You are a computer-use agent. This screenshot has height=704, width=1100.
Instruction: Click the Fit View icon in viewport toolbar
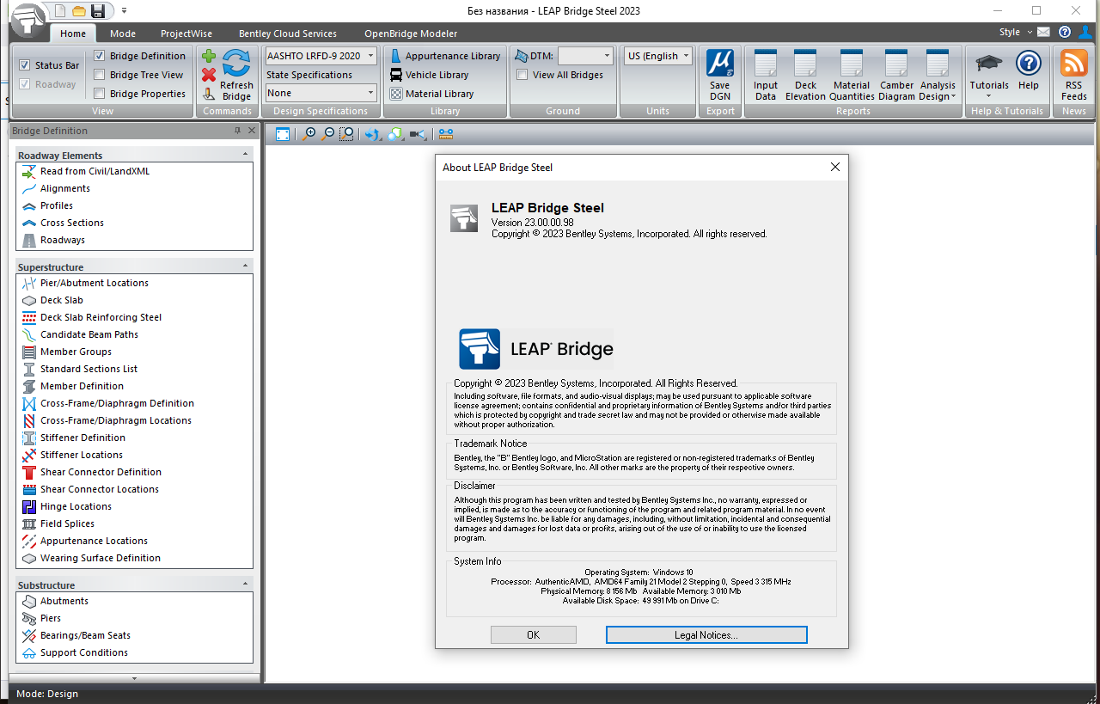283,134
